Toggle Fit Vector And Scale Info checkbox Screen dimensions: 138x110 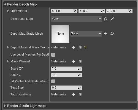[53, 81]
